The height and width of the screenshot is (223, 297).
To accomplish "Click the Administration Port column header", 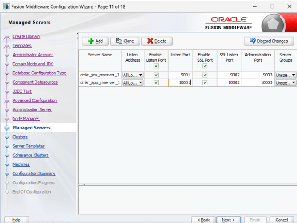I will [x=258, y=61].
